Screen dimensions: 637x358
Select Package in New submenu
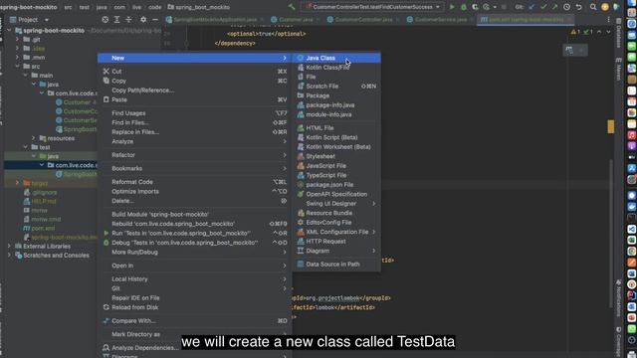(x=336, y=95)
